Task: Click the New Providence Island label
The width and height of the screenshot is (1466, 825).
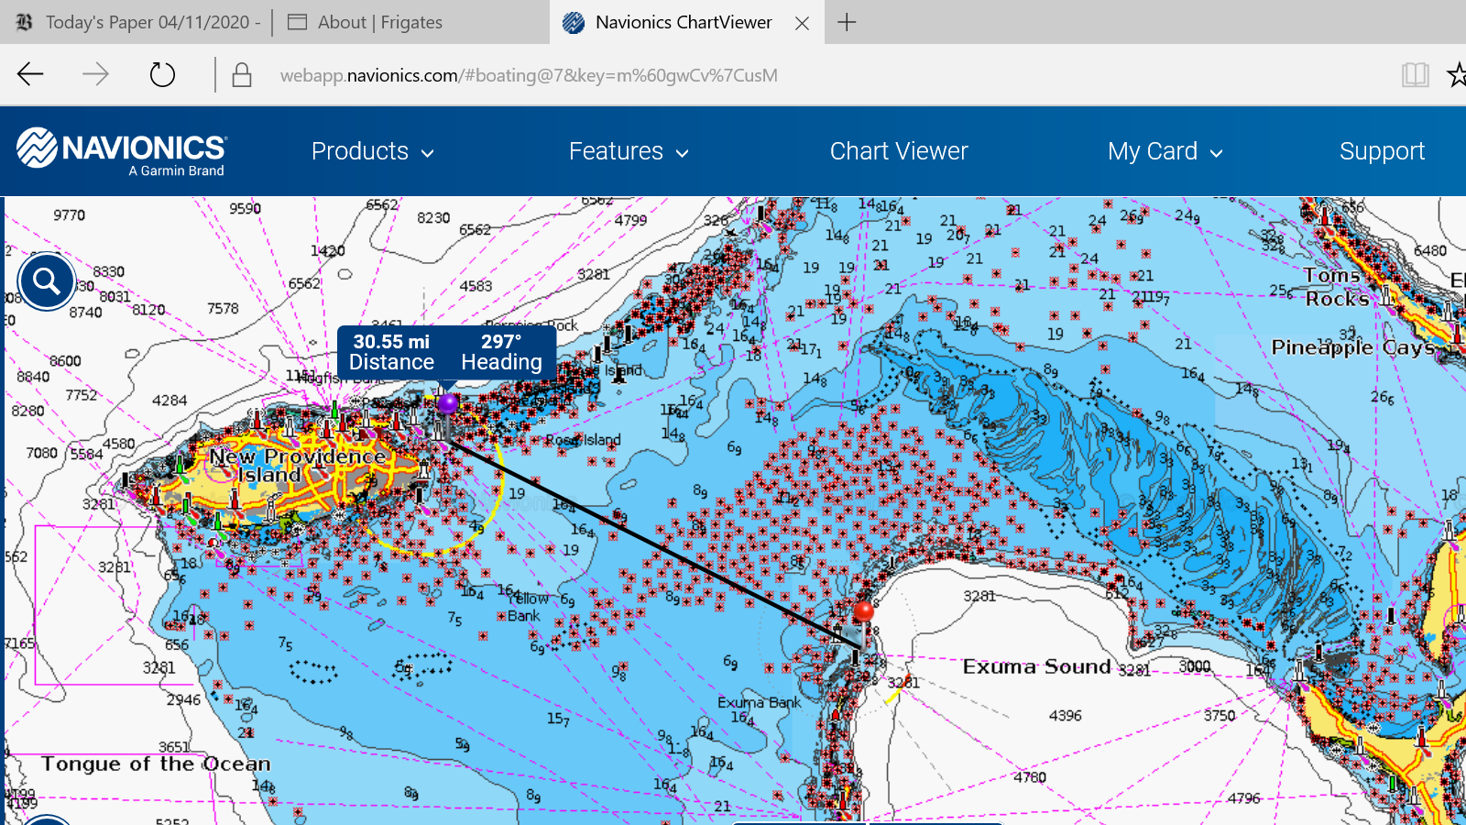Action: 297,466
